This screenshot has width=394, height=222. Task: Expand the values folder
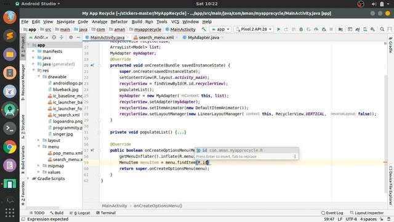(x=39, y=172)
